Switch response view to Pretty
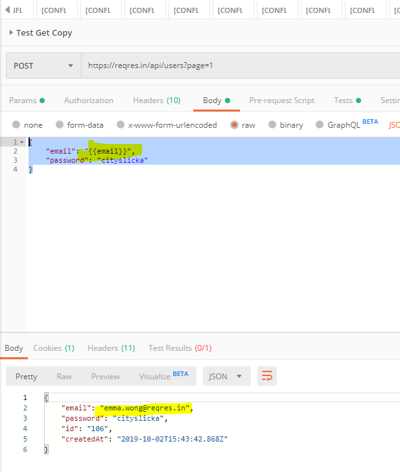 tap(27, 377)
